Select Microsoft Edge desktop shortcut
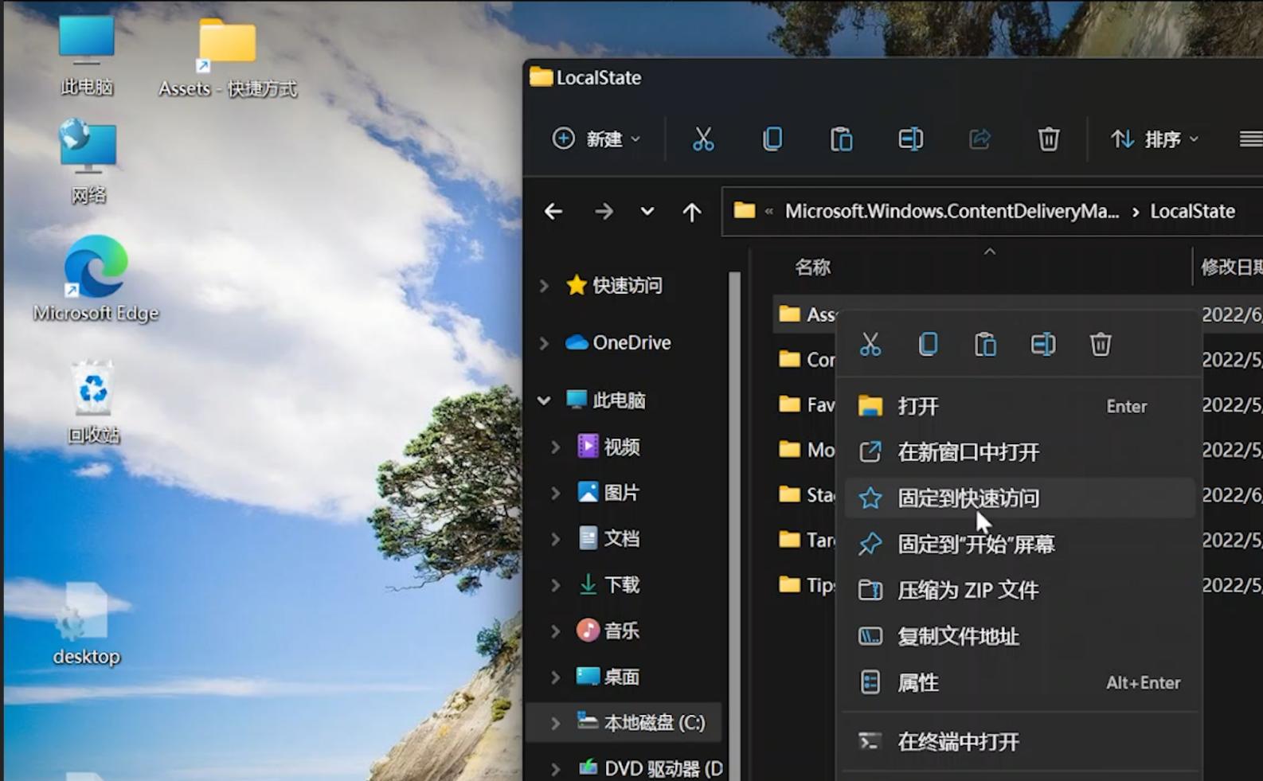 point(96,279)
